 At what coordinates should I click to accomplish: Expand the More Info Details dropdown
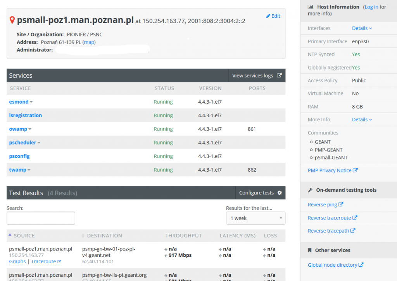coord(362,120)
